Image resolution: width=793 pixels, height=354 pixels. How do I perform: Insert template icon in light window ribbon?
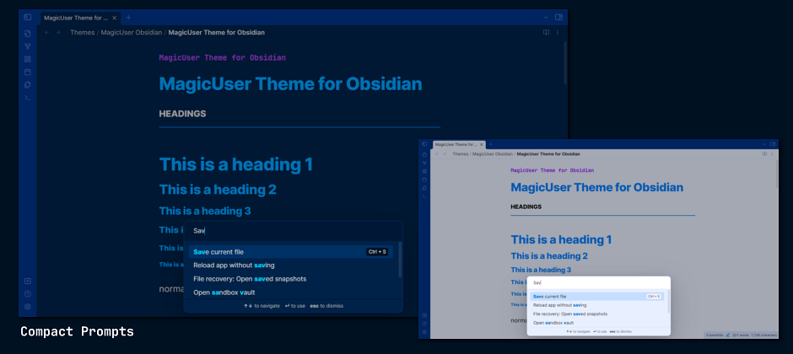click(424, 188)
